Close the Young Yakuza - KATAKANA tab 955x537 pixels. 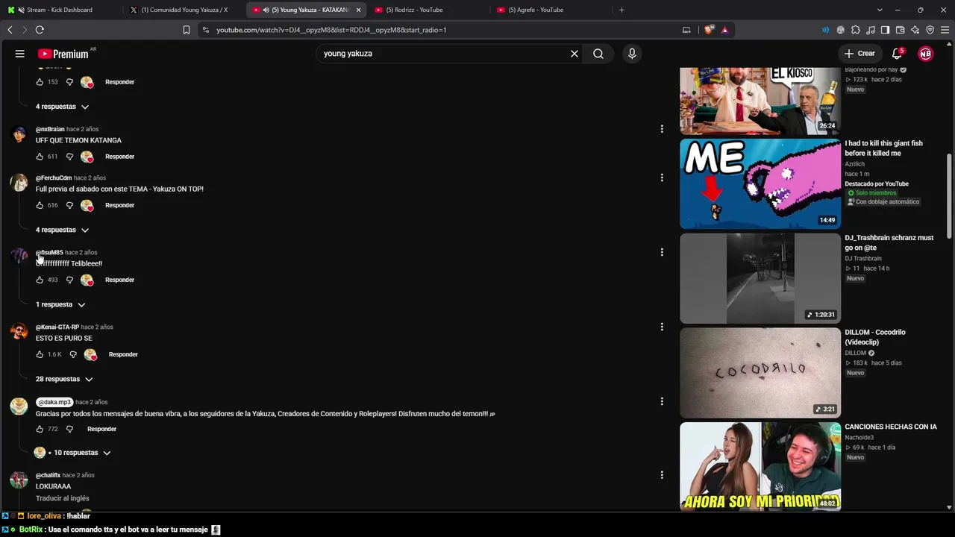[359, 10]
